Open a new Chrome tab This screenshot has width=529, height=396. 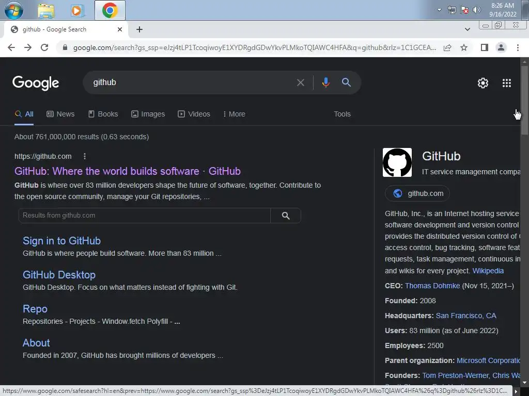[139, 29]
